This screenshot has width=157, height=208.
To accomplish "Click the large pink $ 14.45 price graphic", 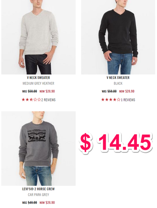I will (116, 143).
